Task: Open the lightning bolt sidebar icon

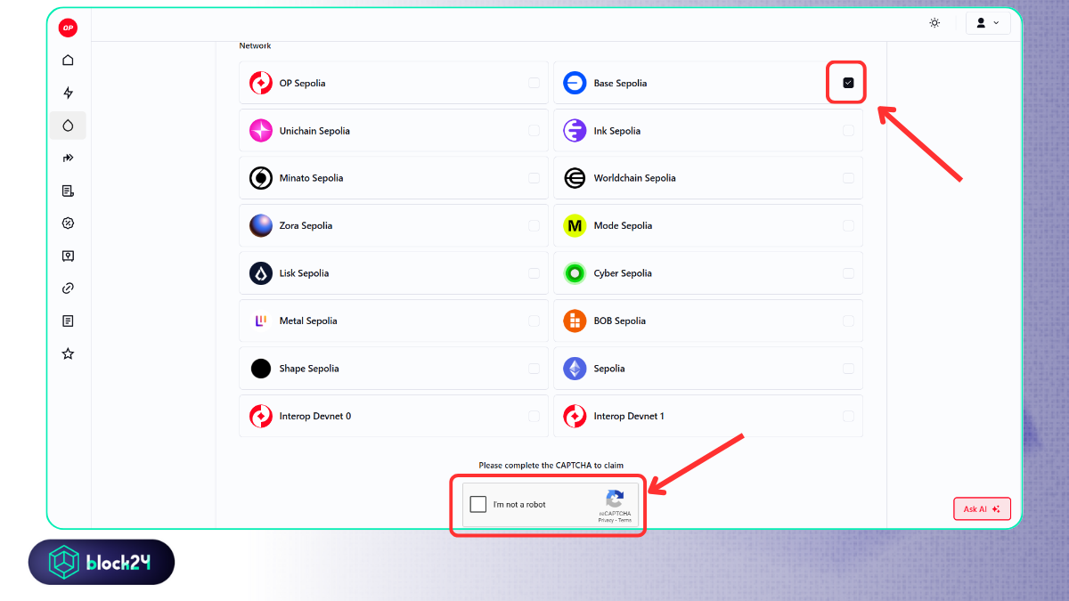Action: 68,93
